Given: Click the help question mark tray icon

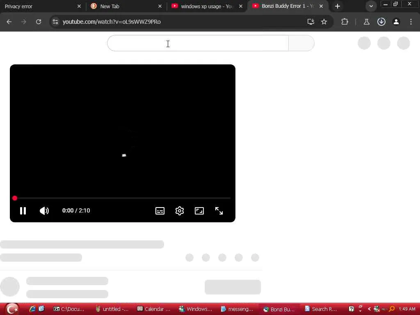Looking at the screenshot, I should pos(352,309).
